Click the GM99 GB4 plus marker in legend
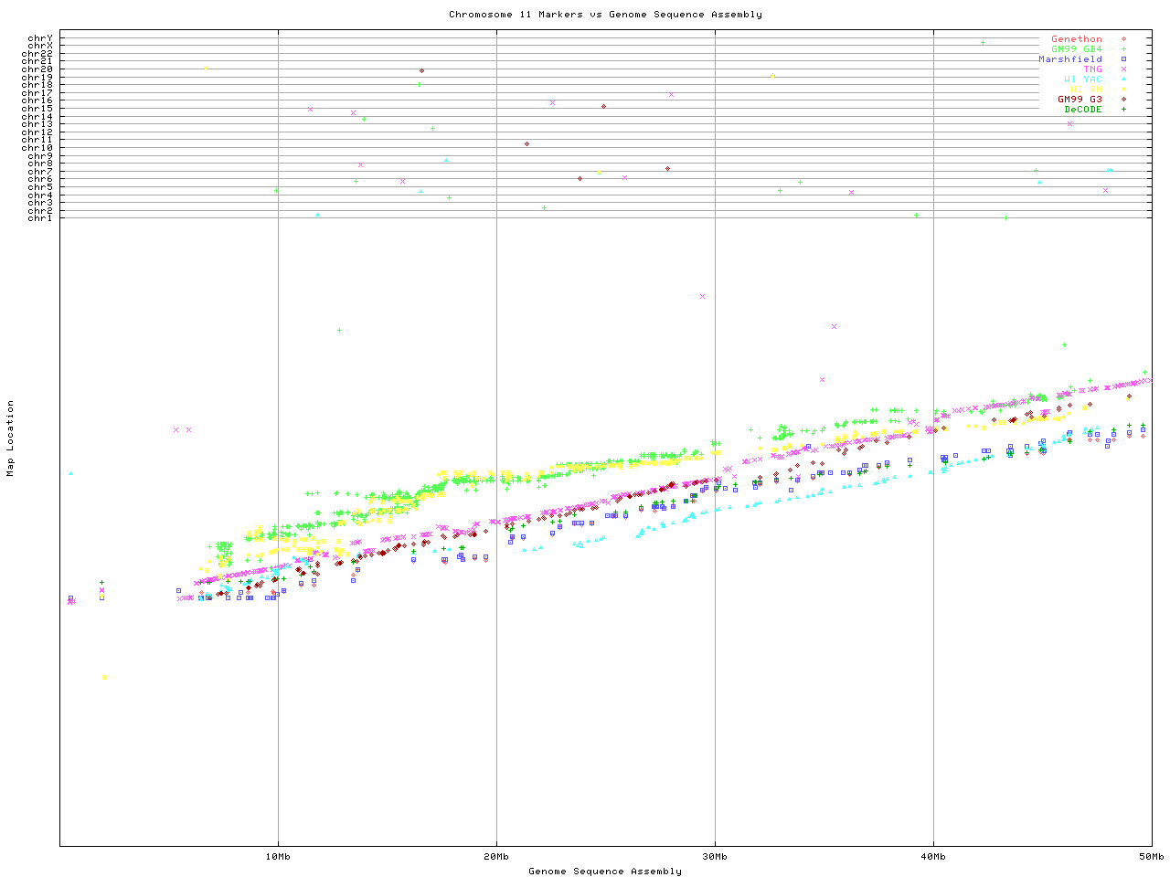1170x877 pixels. tap(1123, 49)
